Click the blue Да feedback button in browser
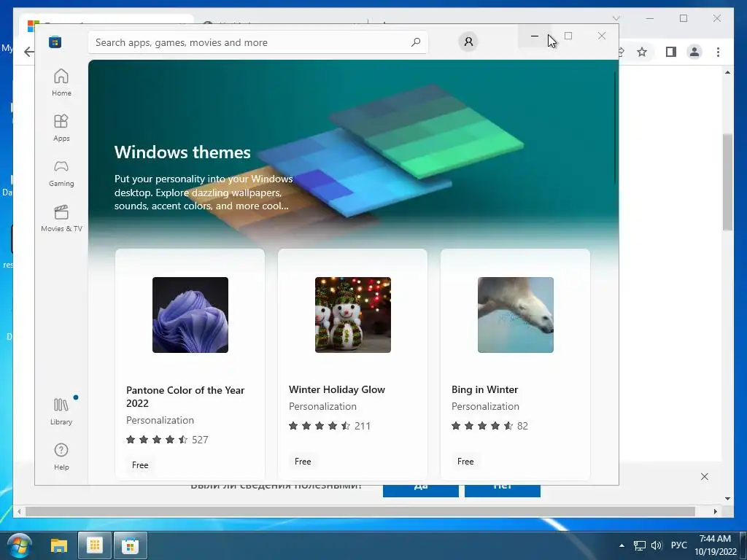747x560 pixels. tap(421, 491)
